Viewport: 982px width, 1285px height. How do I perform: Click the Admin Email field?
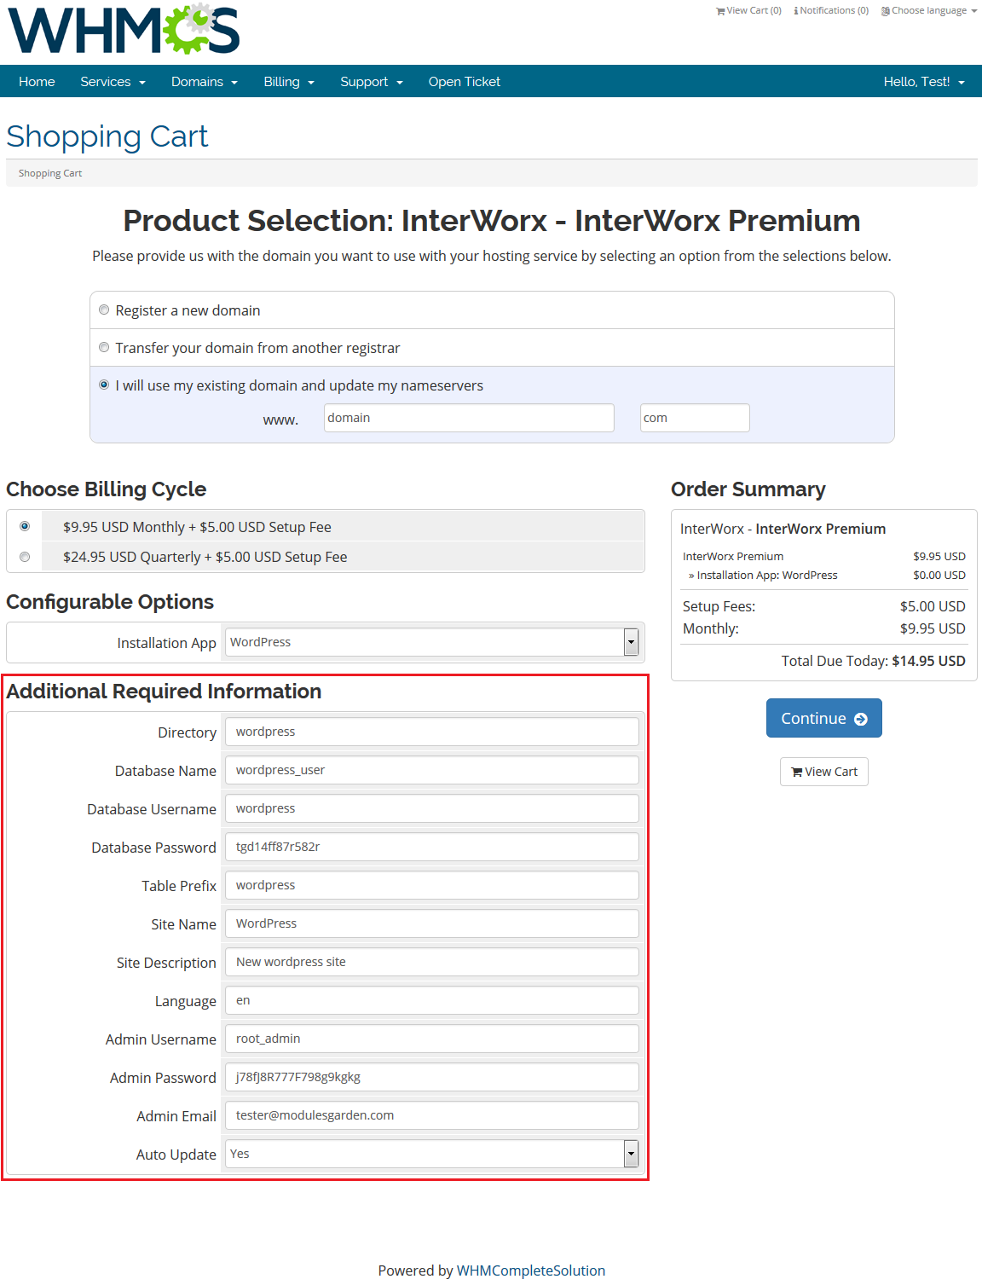pos(432,1115)
